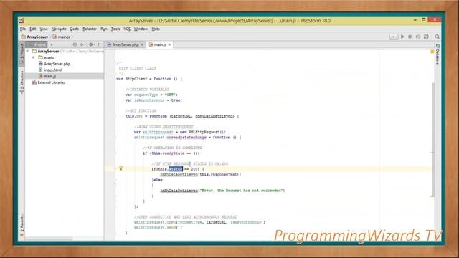459x258 pixels.
Task: Select the assets folder in Project tree
Action: [x=46, y=57]
